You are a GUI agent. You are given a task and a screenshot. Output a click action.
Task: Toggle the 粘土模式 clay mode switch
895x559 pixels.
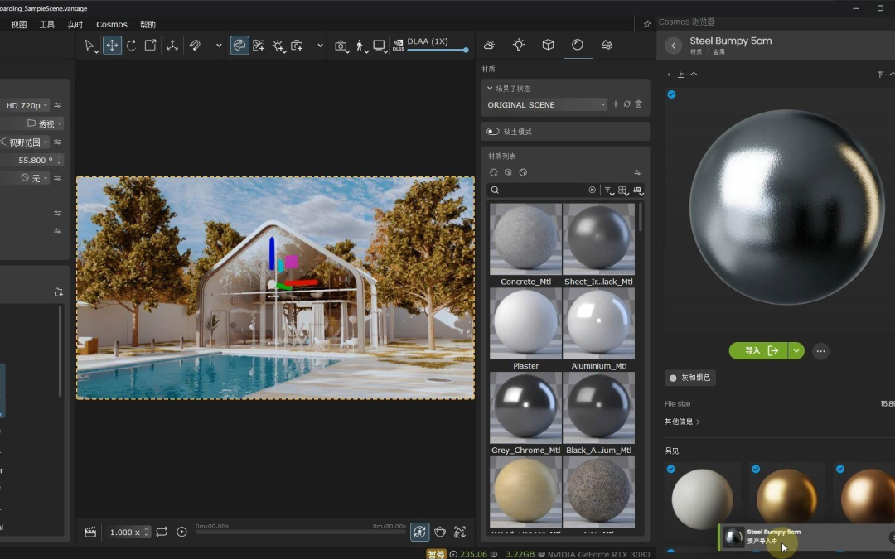point(492,132)
